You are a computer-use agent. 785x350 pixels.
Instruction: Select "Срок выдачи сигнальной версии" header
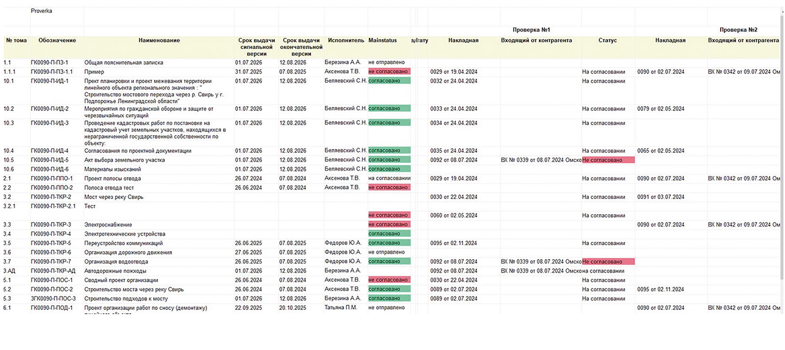click(x=256, y=47)
